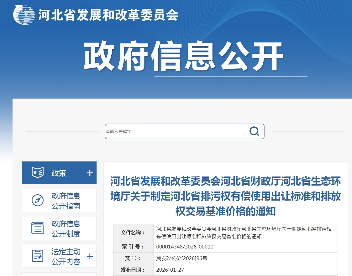352x276 pixels.
Task: Click the blue article title about 排污权
Action: [225, 196]
